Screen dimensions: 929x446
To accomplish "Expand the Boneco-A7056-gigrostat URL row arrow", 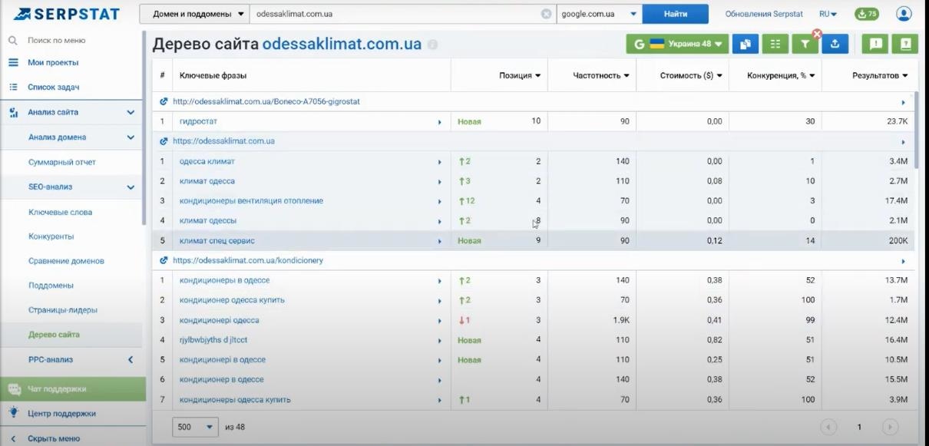I will pos(904,102).
